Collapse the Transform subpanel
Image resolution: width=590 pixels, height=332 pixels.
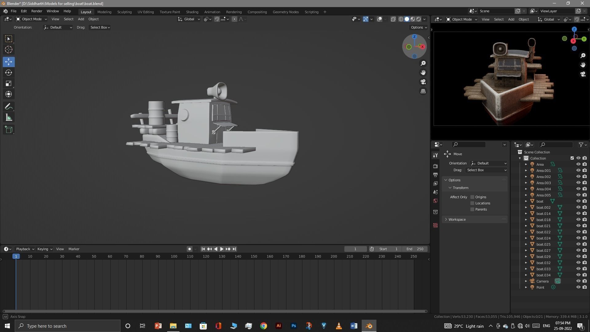click(450, 188)
